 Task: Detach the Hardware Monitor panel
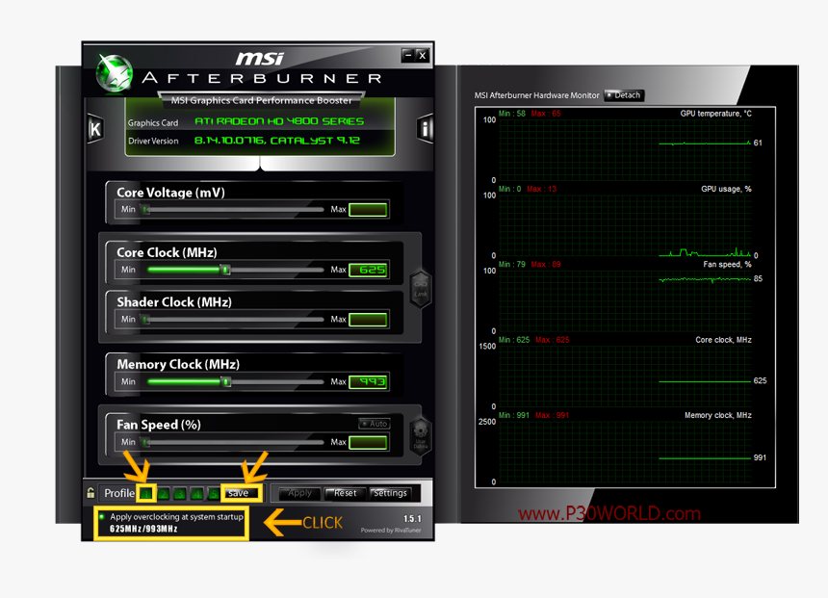[x=624, y=95]
